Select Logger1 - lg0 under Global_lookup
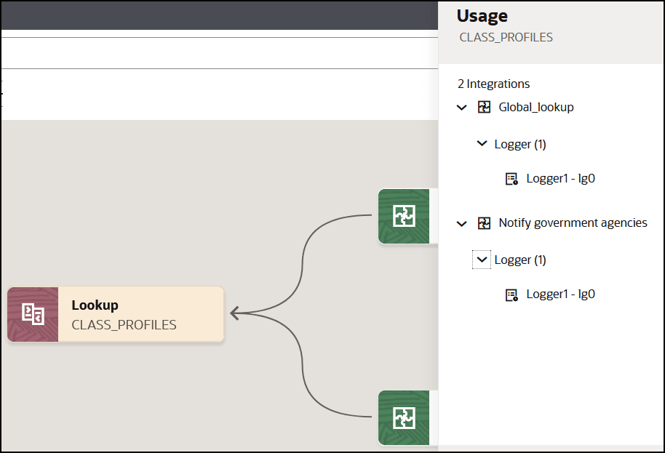This screenshot has width=665, height=453. [561, 178]
